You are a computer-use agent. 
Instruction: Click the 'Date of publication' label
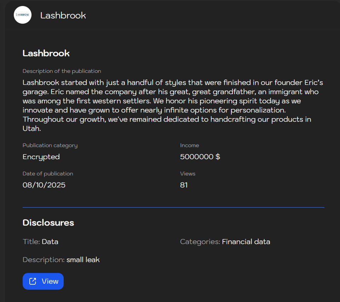tap(48, 174)
